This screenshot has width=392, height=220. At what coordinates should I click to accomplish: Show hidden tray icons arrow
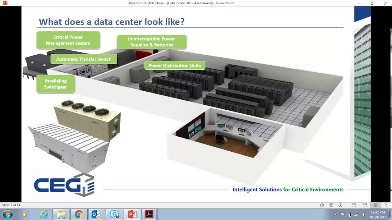(335, 215)
